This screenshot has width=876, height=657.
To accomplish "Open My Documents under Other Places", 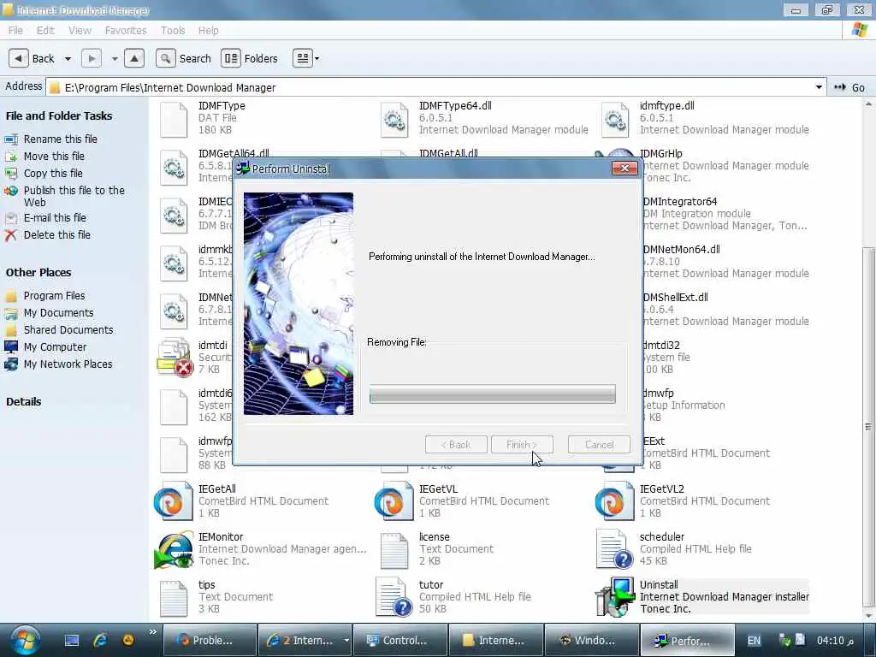I will pos(59,313).
